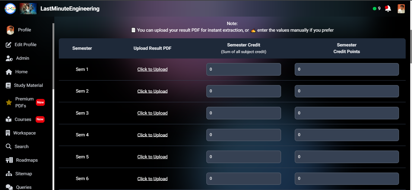Screen dimensions: 412x190
Task: Open the Courses menu item
Action: pos(23,119)
